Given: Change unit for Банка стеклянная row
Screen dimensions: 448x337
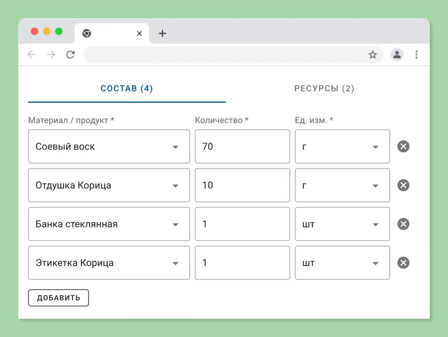Looking at the screenshot, I should pos(343,224).
